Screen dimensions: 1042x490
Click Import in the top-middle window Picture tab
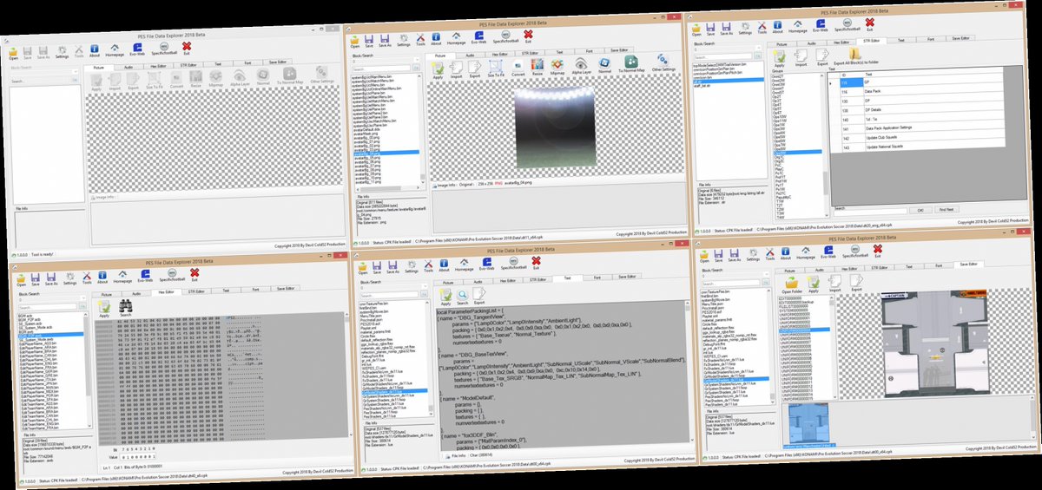click(457, 69)
